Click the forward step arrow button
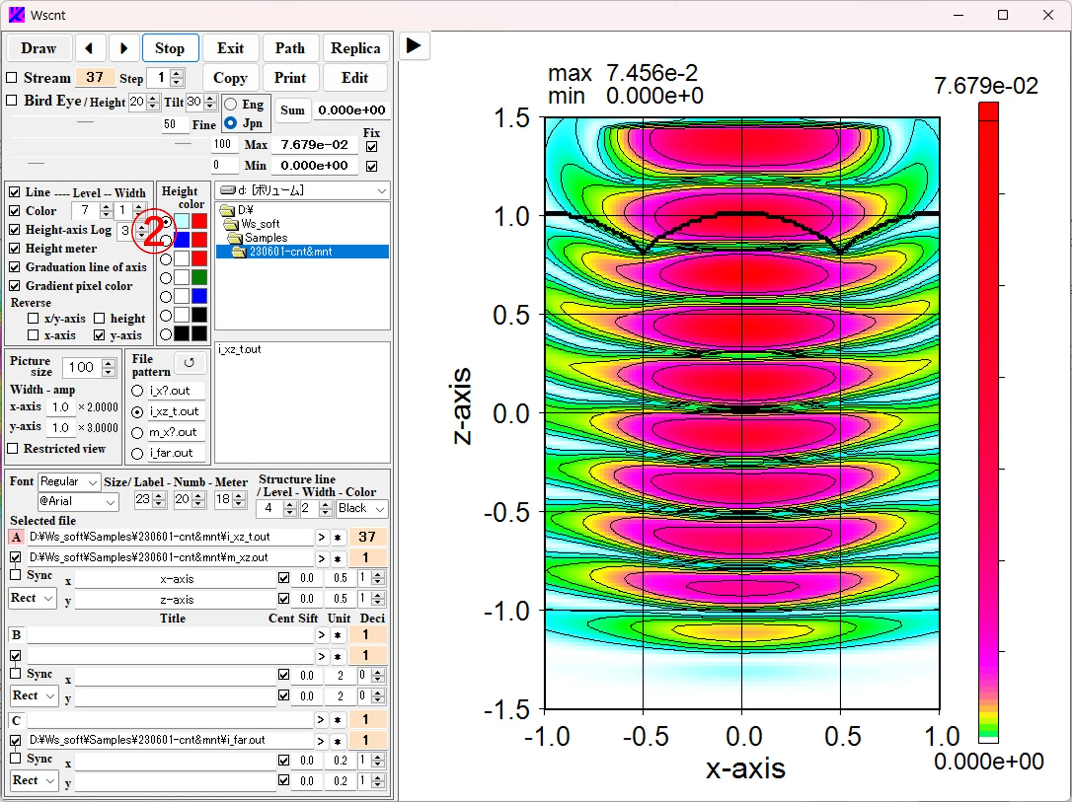 coord(121,48)
